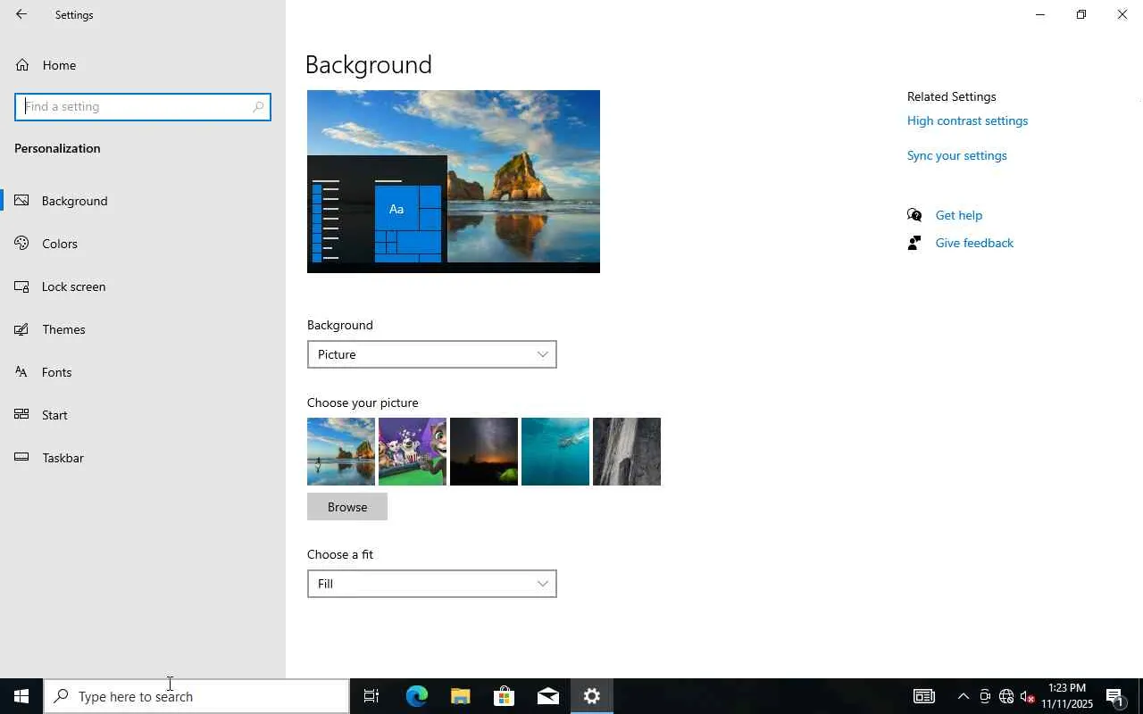Open File Explorer from the taskbar

coord(460,696)
